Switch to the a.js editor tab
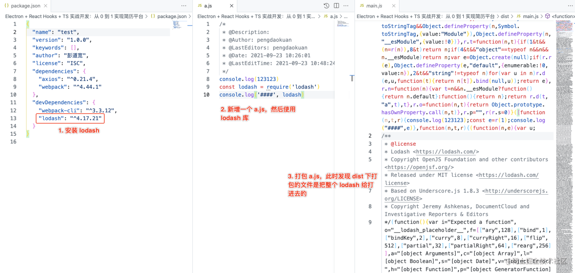 207,6
